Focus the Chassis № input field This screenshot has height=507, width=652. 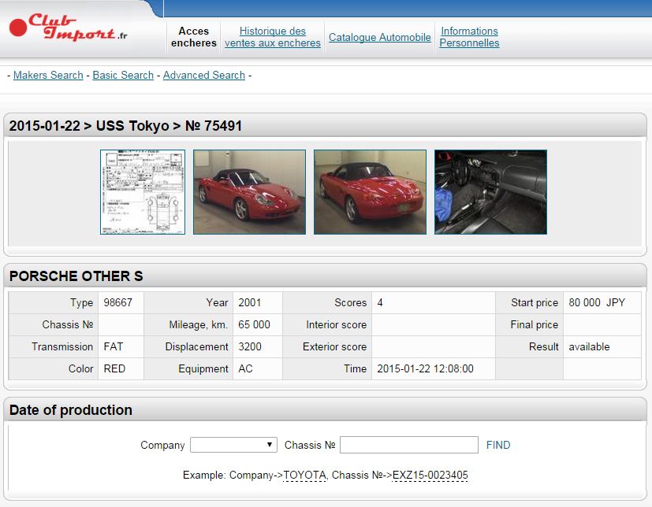[408, 445]
